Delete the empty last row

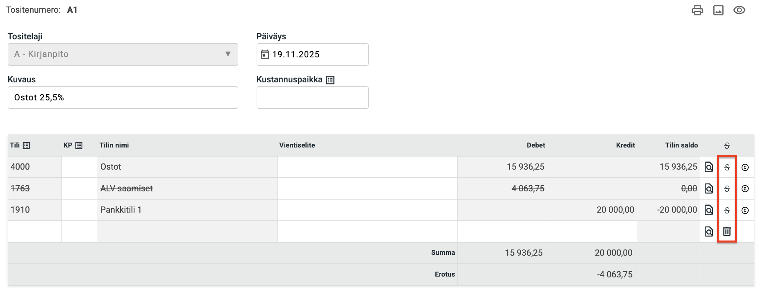click(x=727, y=231)
